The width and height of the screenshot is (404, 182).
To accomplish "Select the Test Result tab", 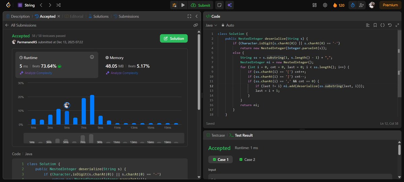I will pyautogui.click(x=241, y=135).
